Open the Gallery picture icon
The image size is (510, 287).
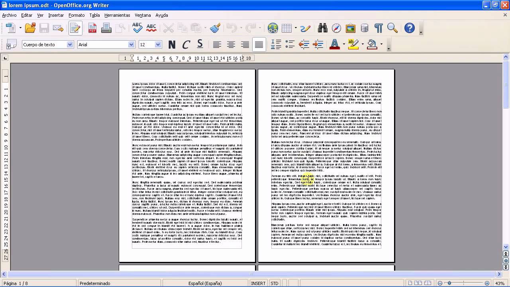click(350, 28)
